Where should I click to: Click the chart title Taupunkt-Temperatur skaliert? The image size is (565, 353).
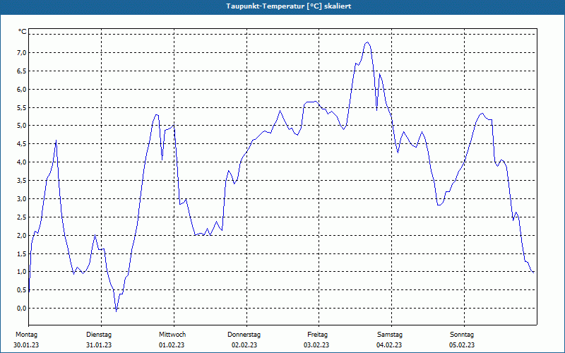click(289, 6)
